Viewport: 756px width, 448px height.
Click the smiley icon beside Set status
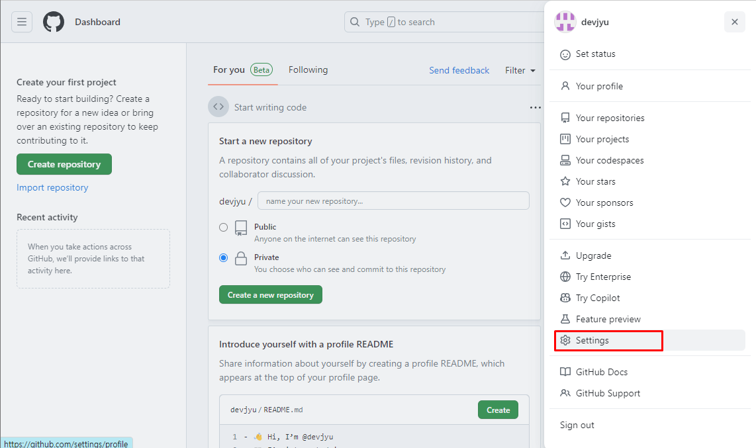tap(565, 54)
